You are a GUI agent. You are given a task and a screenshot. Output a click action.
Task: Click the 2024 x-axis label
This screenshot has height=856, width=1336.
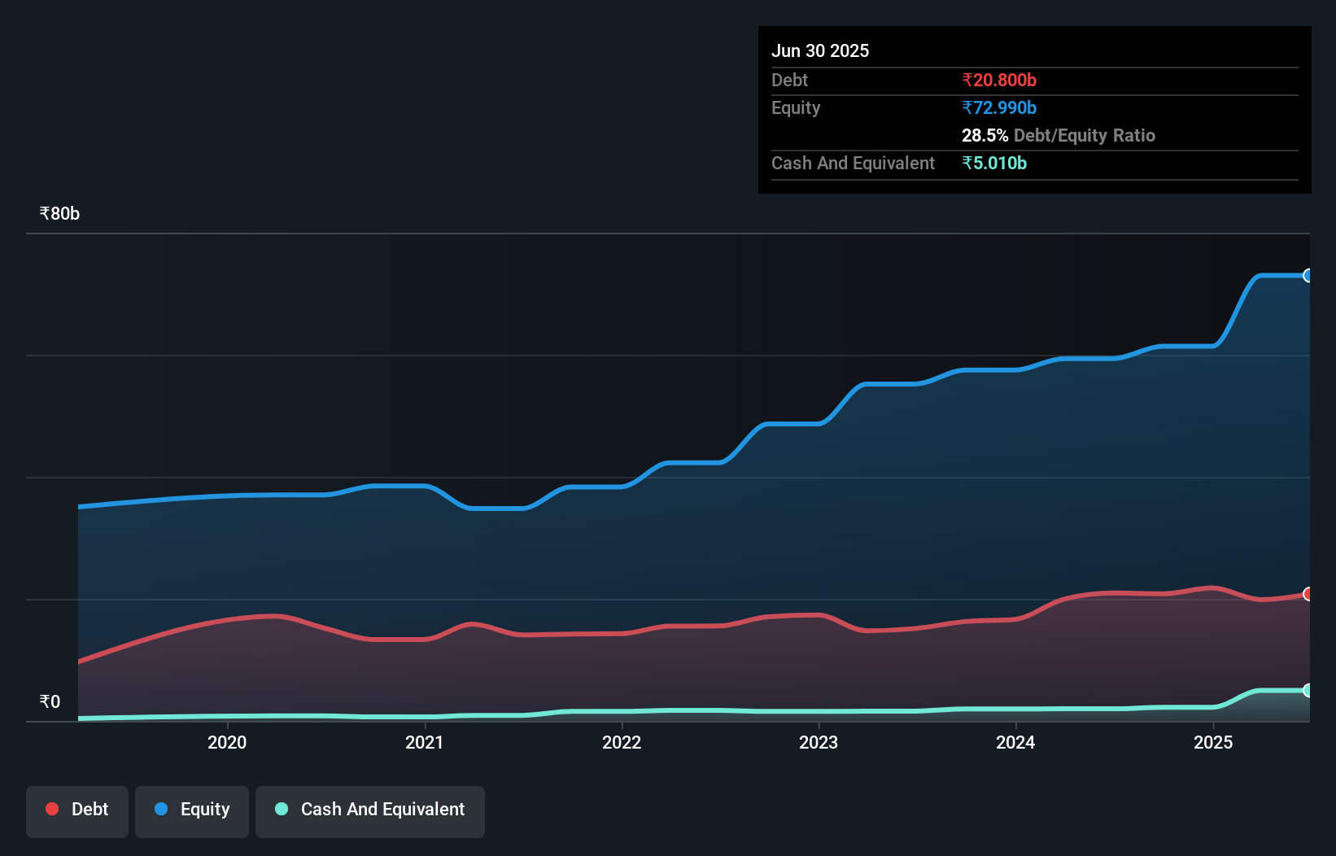(1015, 742)
